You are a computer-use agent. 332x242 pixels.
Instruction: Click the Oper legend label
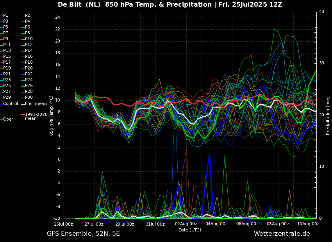(x=8, y=119)
